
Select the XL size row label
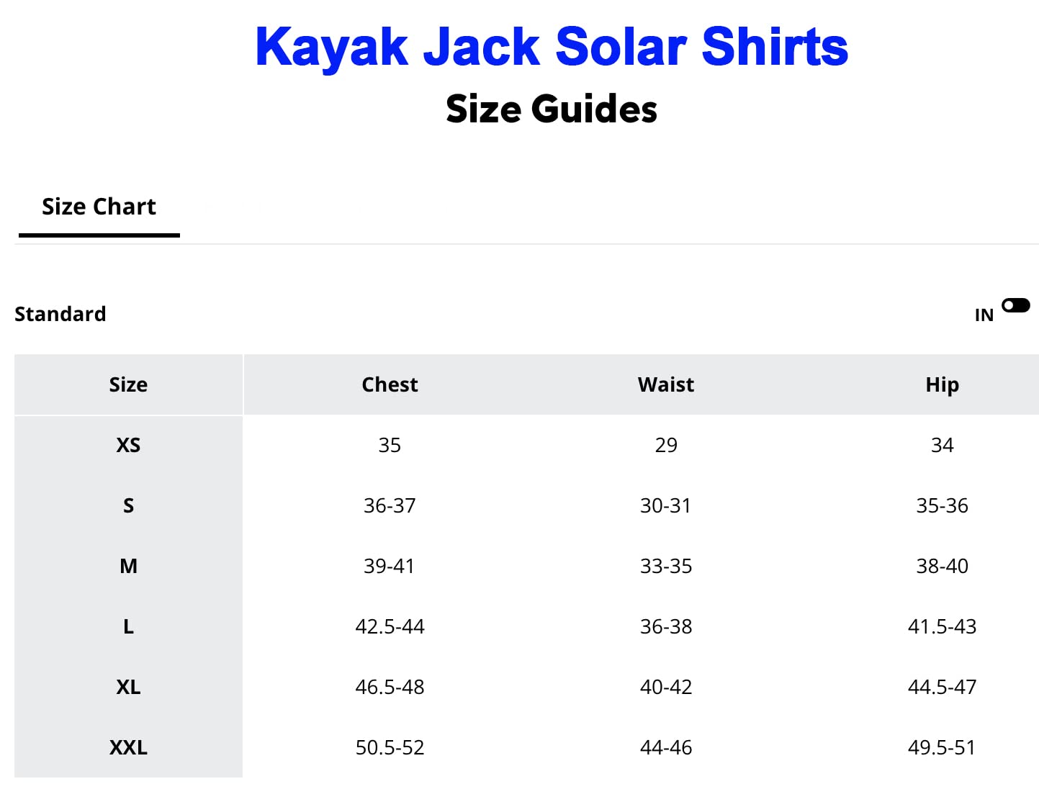[128, 687]
